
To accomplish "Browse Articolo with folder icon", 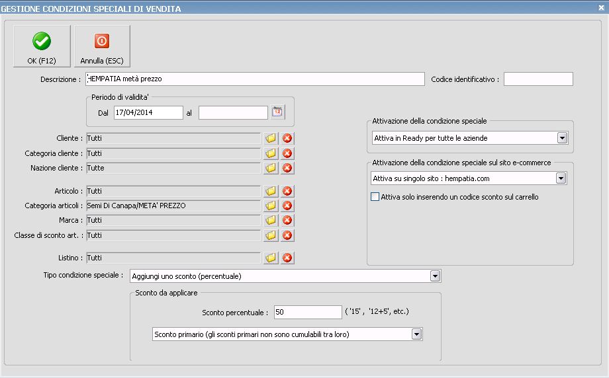I will [270, 191].
